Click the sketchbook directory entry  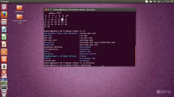point(85,47)
